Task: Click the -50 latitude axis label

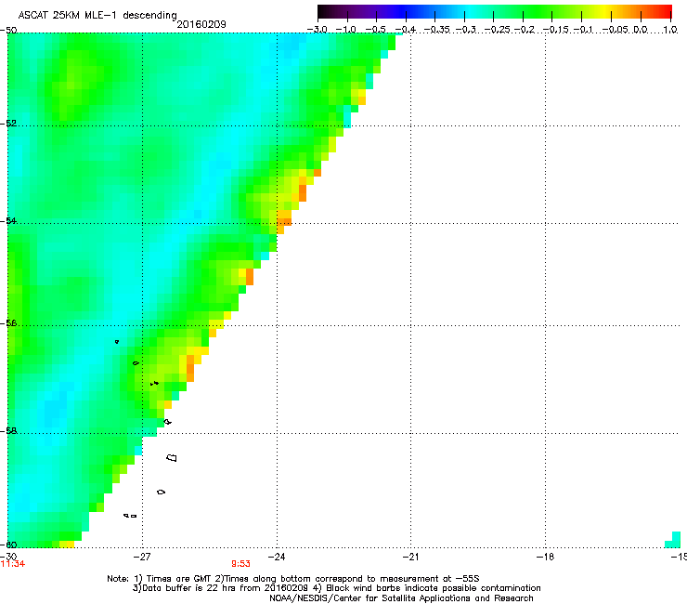Action: click(x=8, y=31)
